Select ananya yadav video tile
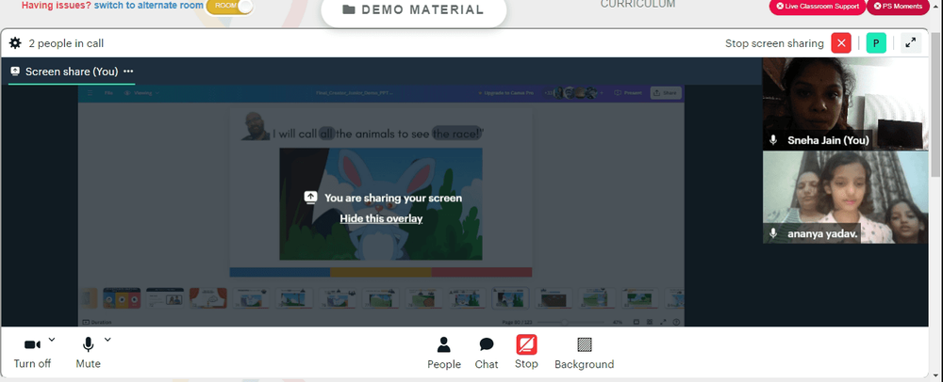The image size is (943, 382). (845, 198)
